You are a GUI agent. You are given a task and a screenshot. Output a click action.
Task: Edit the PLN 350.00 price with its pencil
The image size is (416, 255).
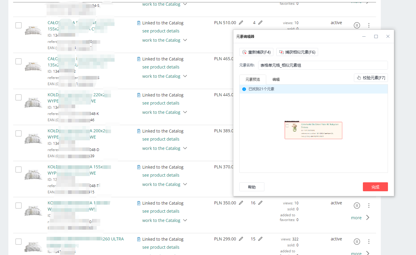point(241,203)
